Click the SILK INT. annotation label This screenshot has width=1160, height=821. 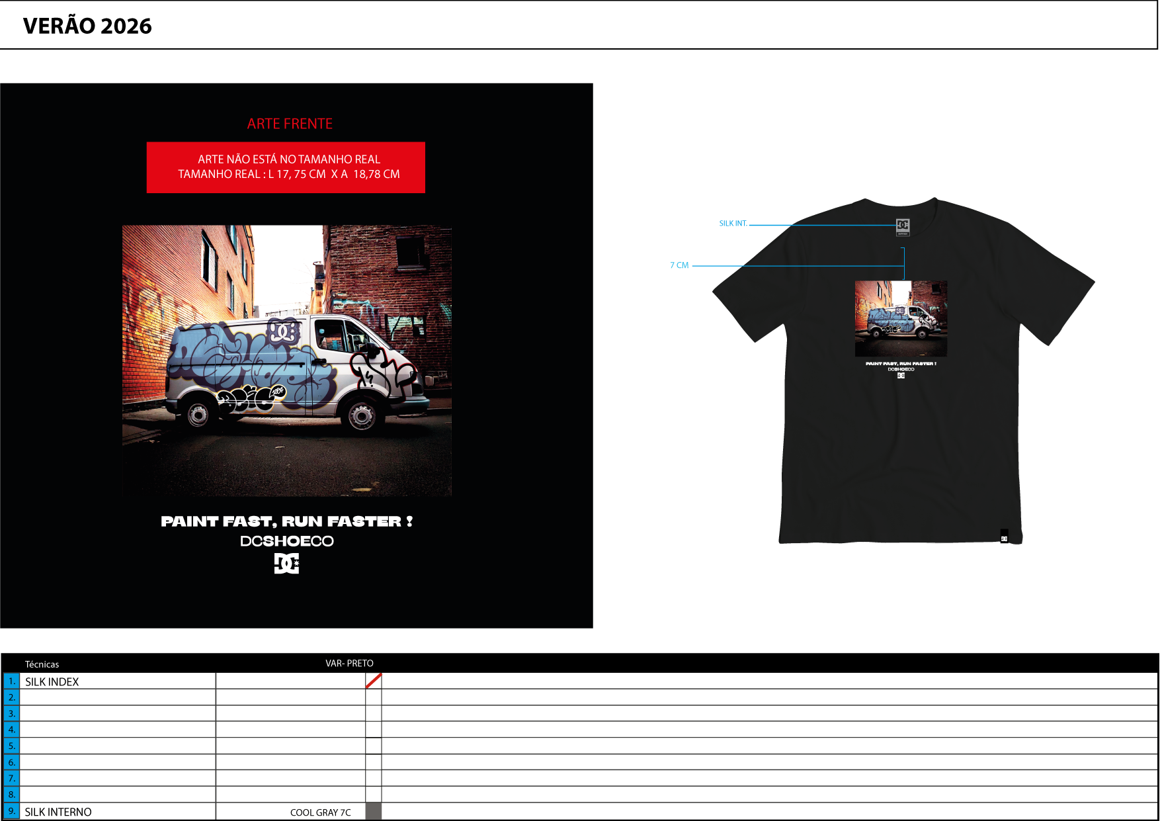click(x=733, y=224)
